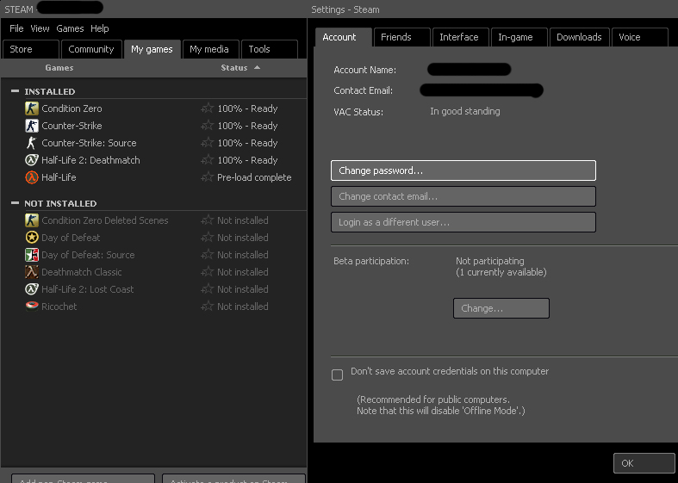Select the Account settings tab
The height and width of the screenshot is (483, 678).
[x=344, y=37]
